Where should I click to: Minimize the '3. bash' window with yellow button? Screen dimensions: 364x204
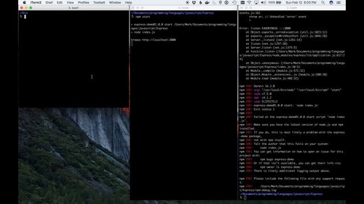26,8
